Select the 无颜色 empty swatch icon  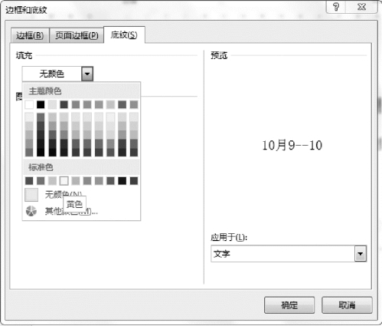point(31,195)
